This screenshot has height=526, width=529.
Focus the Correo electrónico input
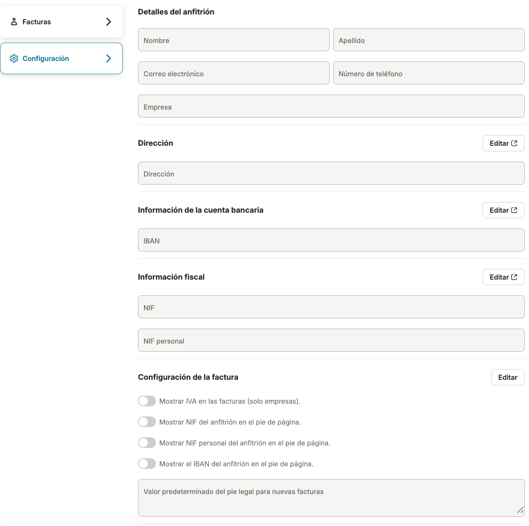point(233,73)
